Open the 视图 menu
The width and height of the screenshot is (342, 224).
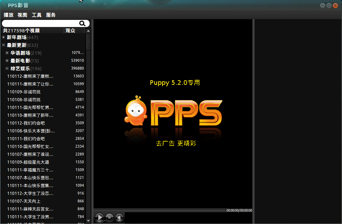(22, 15)
